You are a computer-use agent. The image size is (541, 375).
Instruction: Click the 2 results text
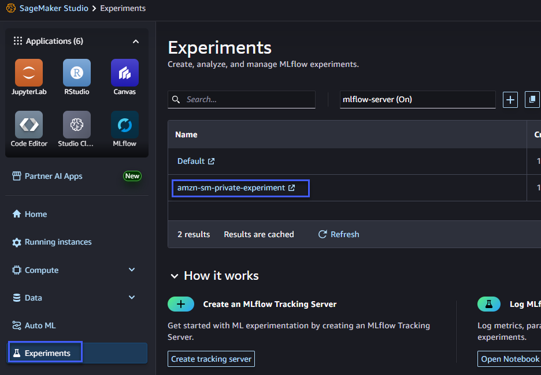point(194,234)
